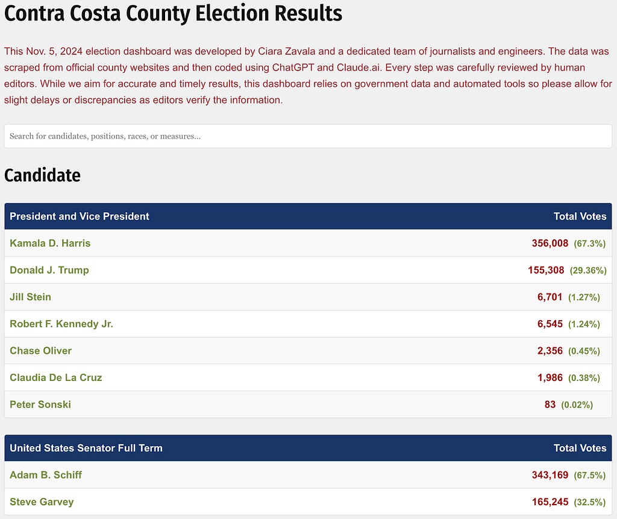This screenshot has height=519, width=617.
Task: Click Schiff vote total 343,169
Action: [x=550, y=475]
